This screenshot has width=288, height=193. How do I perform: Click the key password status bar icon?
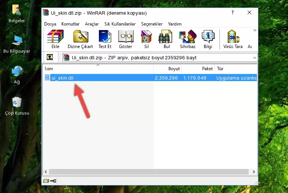click(x=53, y=181)
